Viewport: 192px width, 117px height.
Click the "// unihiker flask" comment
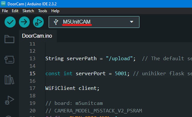click(159, 74)
